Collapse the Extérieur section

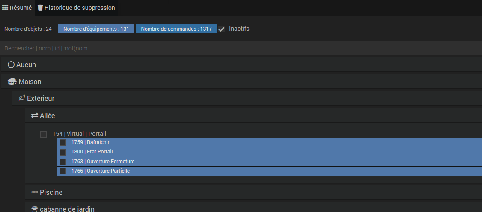point(40,98)
